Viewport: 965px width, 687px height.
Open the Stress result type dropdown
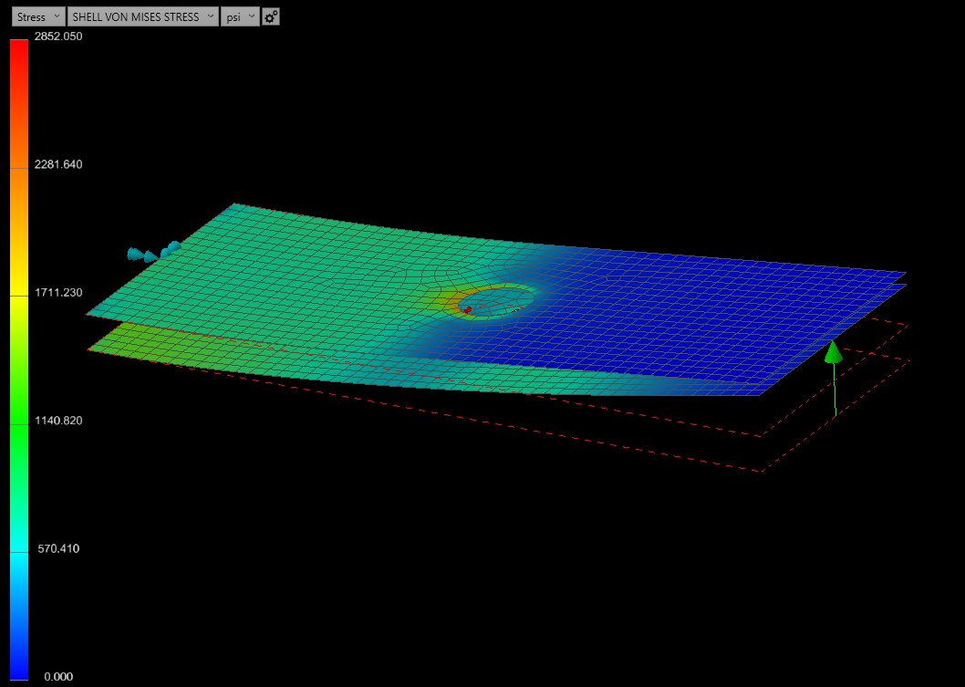(38, 16)
